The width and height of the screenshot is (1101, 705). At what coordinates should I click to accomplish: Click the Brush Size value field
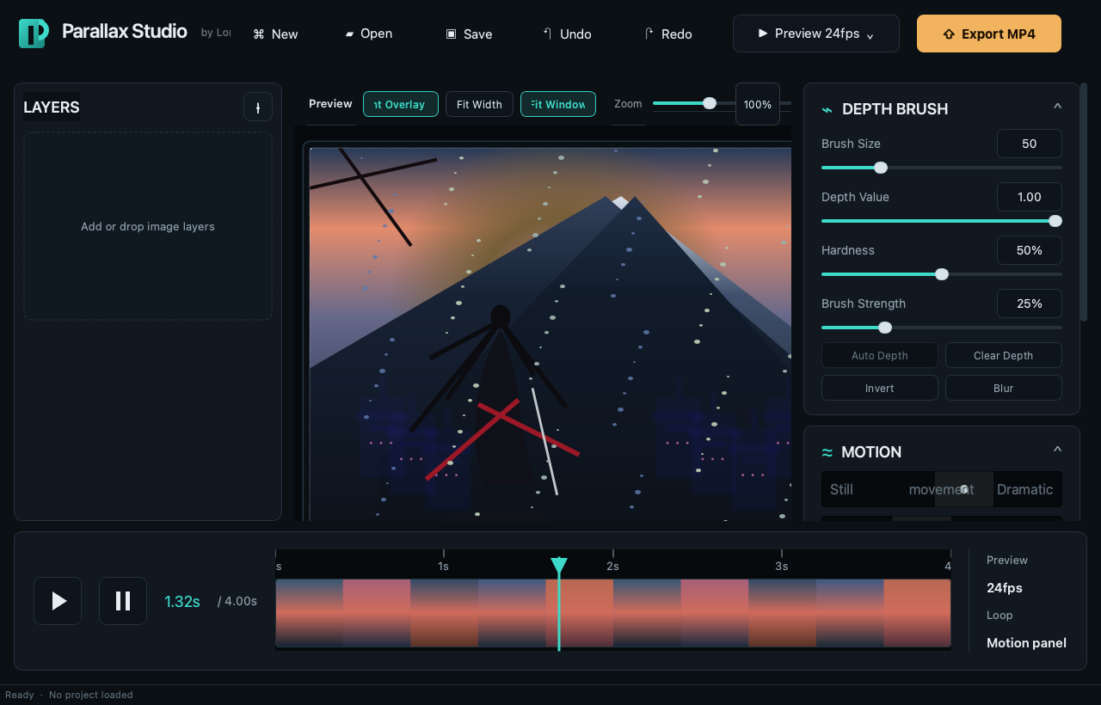click(1030, 144)
